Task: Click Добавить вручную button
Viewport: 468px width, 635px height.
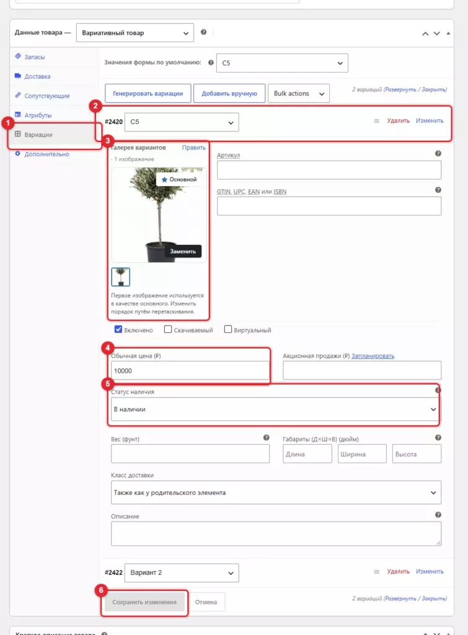Action: [x=229, y=93]
